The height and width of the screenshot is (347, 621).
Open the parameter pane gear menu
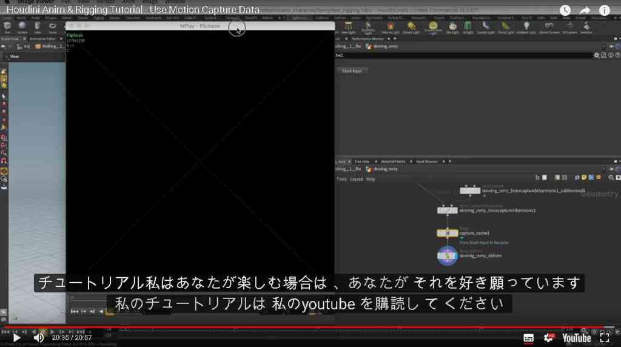[597, 55]
